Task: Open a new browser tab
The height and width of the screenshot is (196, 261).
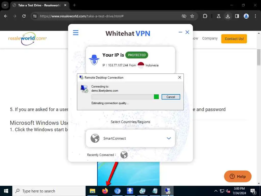Action: [x=74, y=5]
